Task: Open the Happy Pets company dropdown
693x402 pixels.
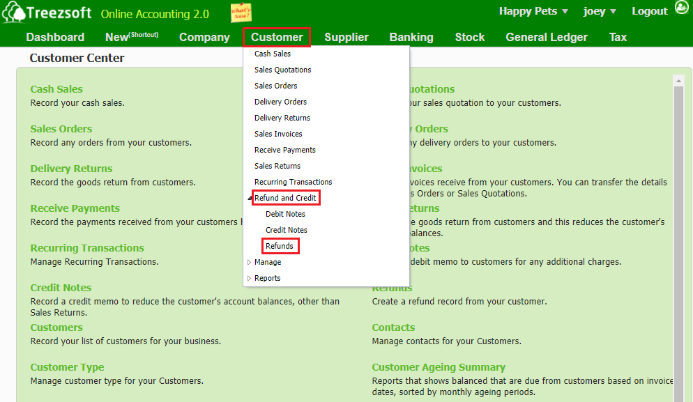Action: tap(533, 11)
